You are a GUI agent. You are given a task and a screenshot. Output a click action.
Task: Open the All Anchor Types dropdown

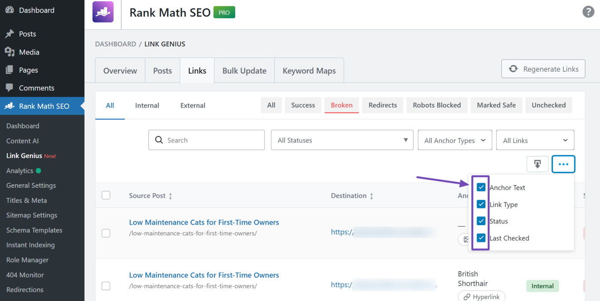pyautogui.click(x=455, y=140)
